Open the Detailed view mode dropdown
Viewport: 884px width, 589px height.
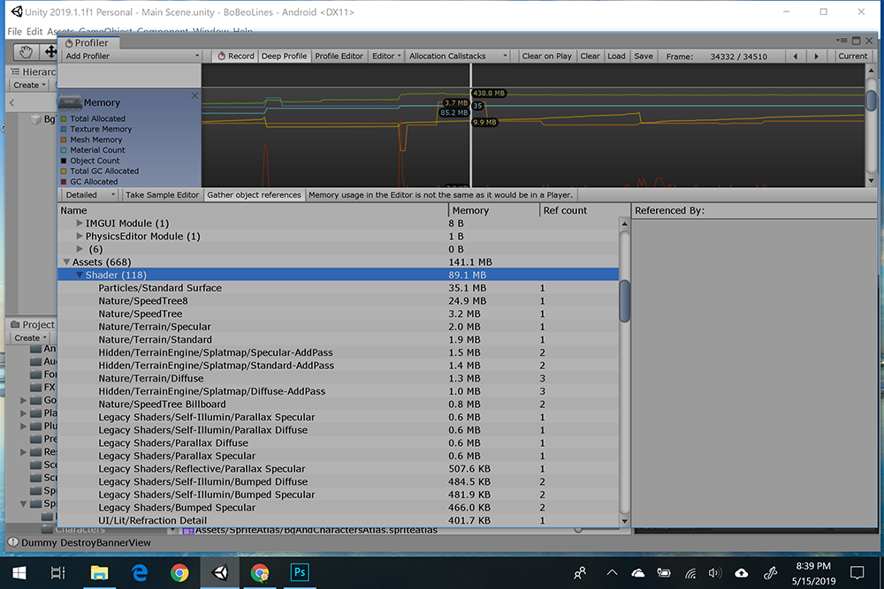88,194
